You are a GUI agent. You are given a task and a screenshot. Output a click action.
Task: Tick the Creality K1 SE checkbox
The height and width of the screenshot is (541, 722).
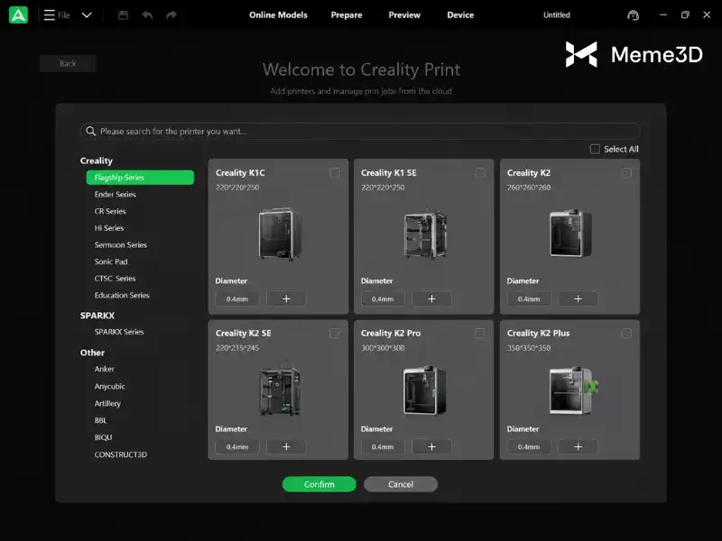tap(480, 173)
